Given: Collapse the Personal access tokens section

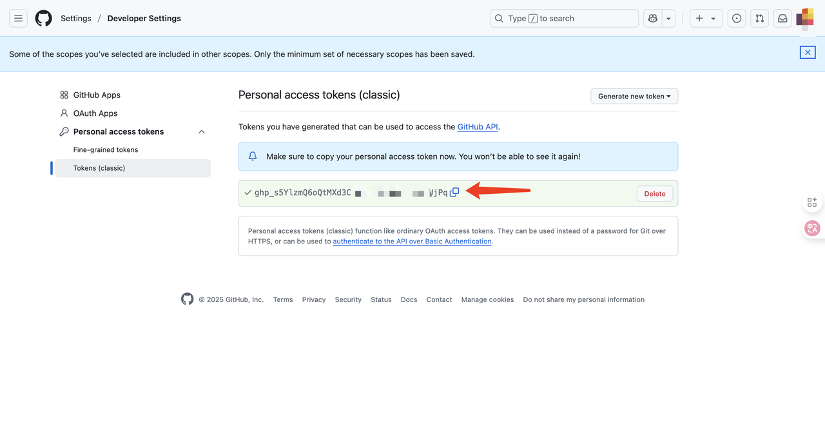Looking at the screenshot, I should pos(202,132).
